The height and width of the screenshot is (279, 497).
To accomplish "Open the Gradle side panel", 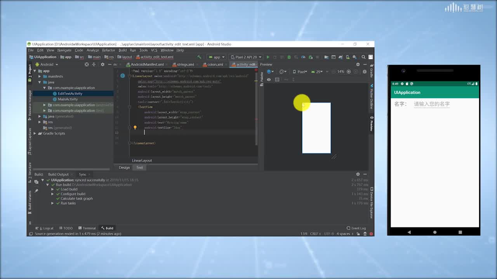I will [372, 71].
